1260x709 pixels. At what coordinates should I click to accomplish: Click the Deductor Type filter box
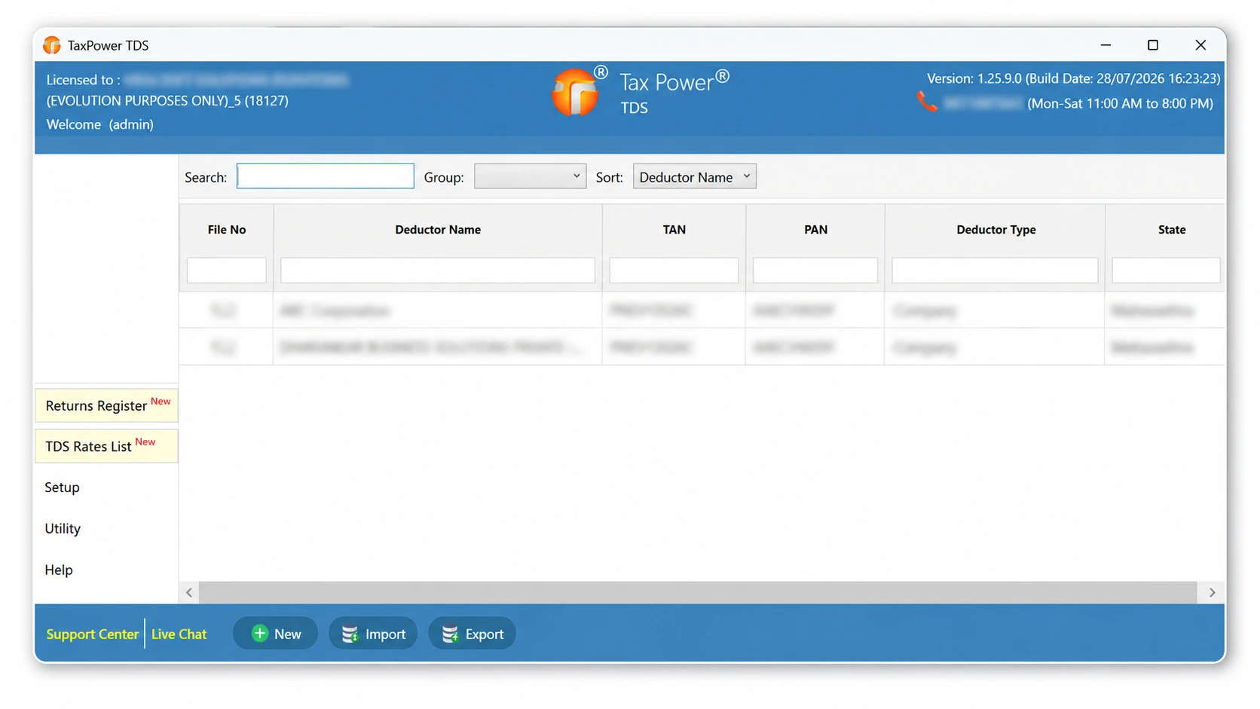coord(995,270)
